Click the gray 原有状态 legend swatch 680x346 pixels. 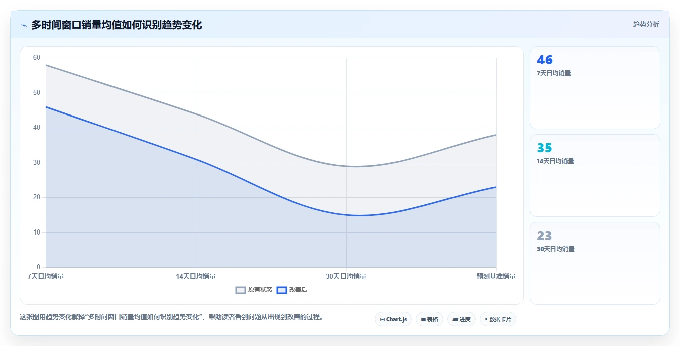(241, 290)
